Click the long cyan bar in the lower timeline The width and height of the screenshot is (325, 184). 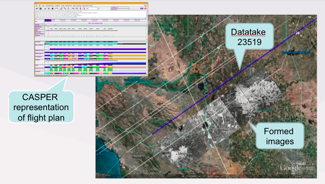[x=81, y=44]
